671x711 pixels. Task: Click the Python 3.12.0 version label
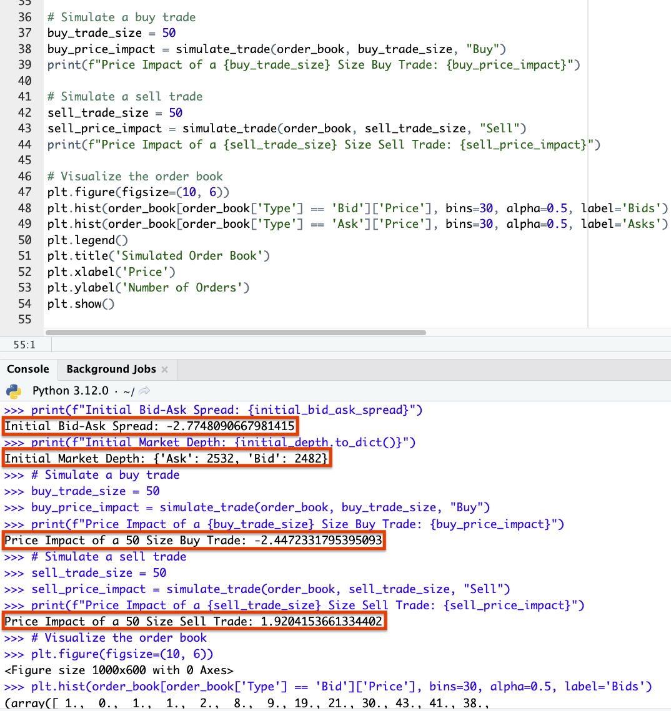[70, 391]
